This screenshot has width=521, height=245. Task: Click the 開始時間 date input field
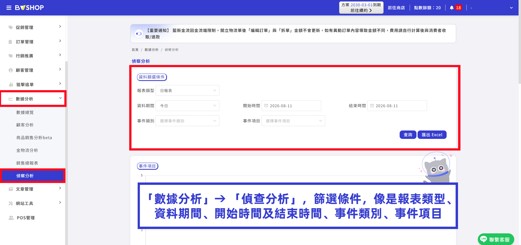pyautogui.click(x=291, y=106)
